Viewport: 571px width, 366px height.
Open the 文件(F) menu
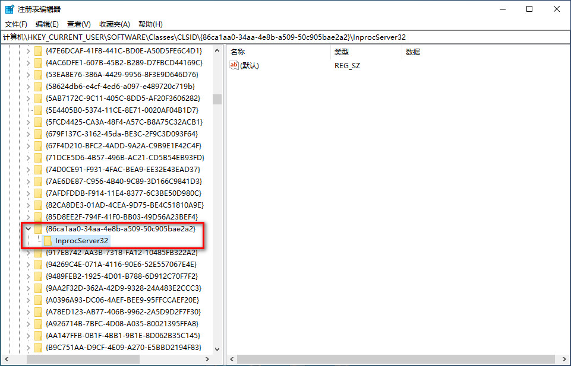coord(16,24)
